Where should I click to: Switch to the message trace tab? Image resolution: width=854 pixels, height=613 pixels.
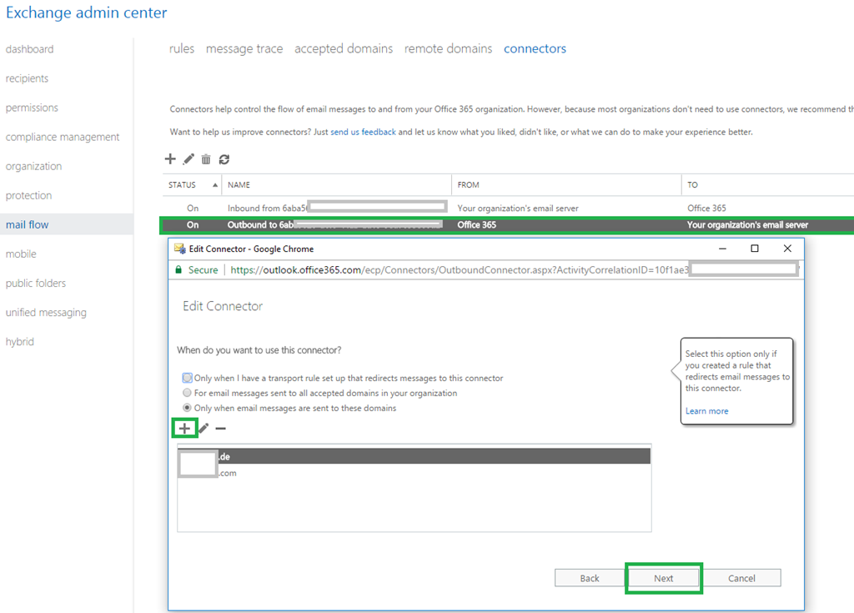244,48
